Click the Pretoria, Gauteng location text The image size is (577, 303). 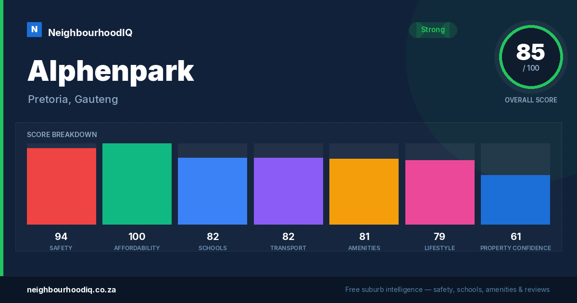click(x=73, y=99)
